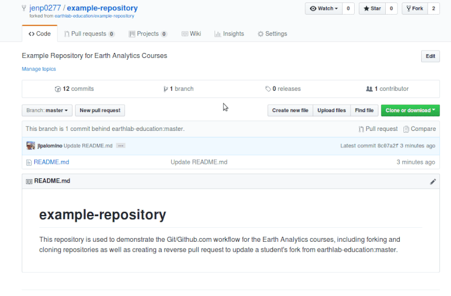This screenshot has width=451, height=296.
Task: Click the people icon beside contributor
Action: coord(369,89)
